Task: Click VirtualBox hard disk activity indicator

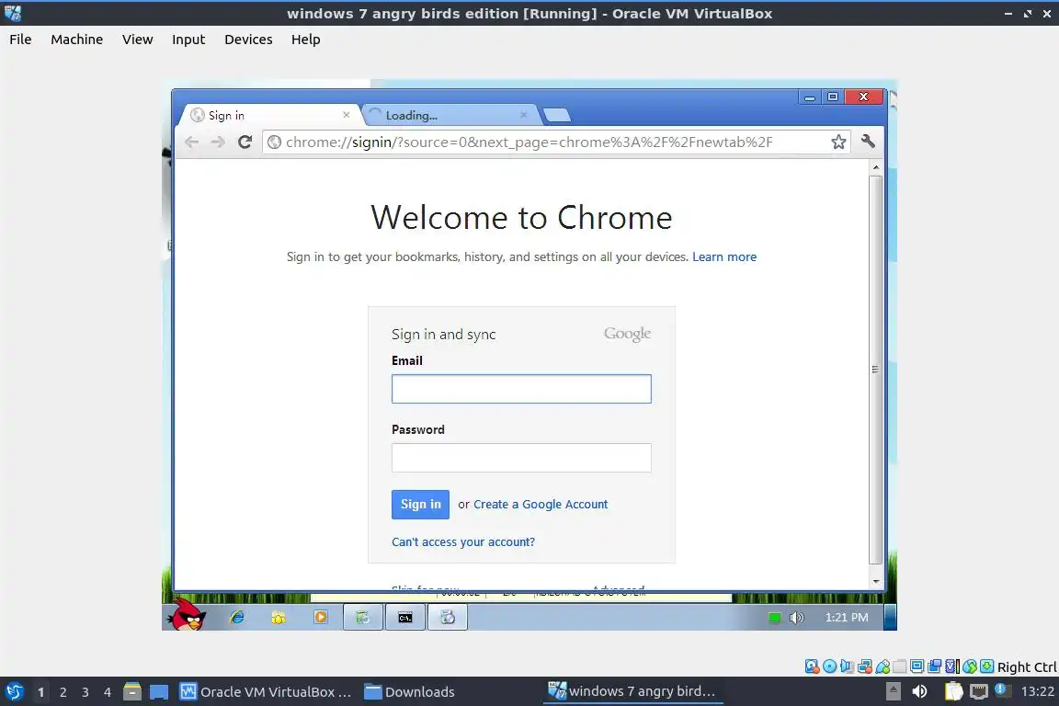Action: pos(812,666)
